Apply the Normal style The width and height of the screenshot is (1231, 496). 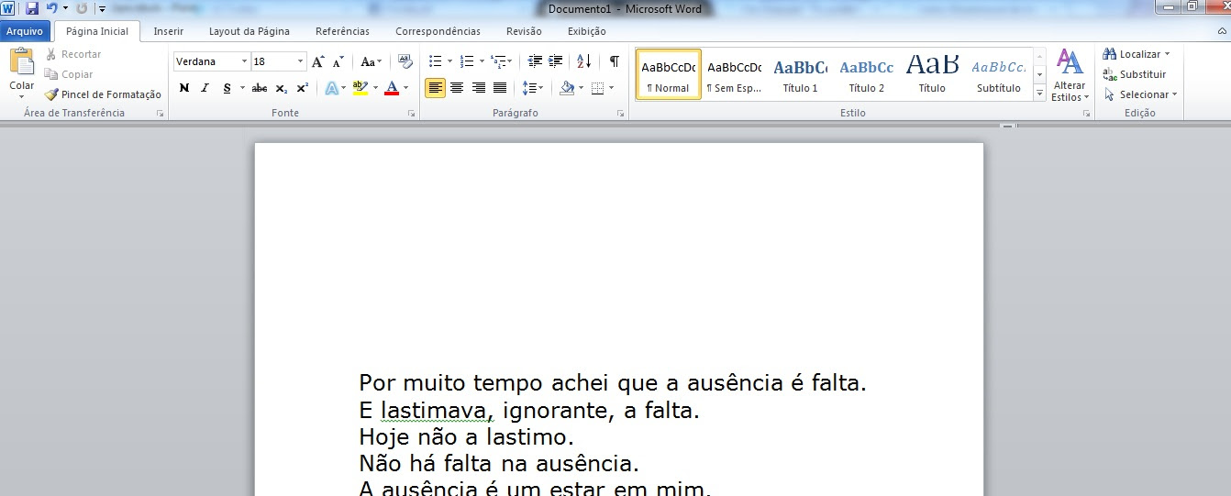669,75
